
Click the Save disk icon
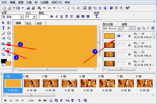pos(18,8)
